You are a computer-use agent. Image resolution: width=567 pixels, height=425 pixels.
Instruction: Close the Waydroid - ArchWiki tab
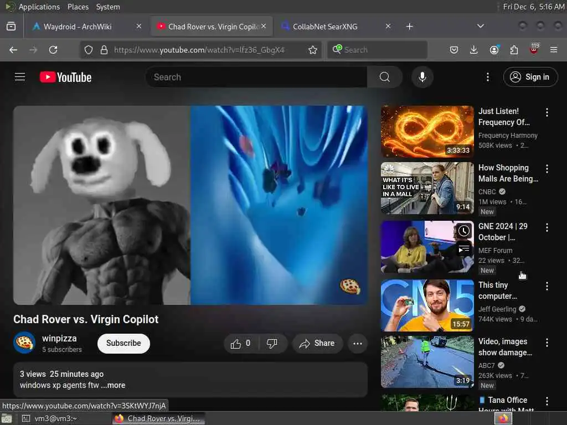click(139, 26)
